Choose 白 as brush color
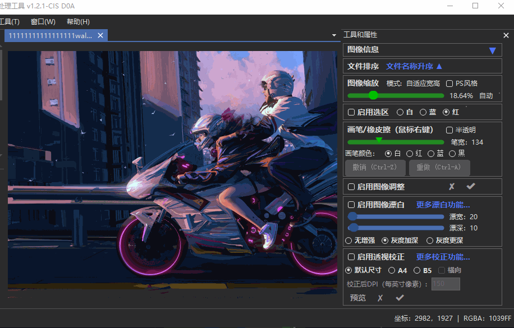 coord(388,154)
